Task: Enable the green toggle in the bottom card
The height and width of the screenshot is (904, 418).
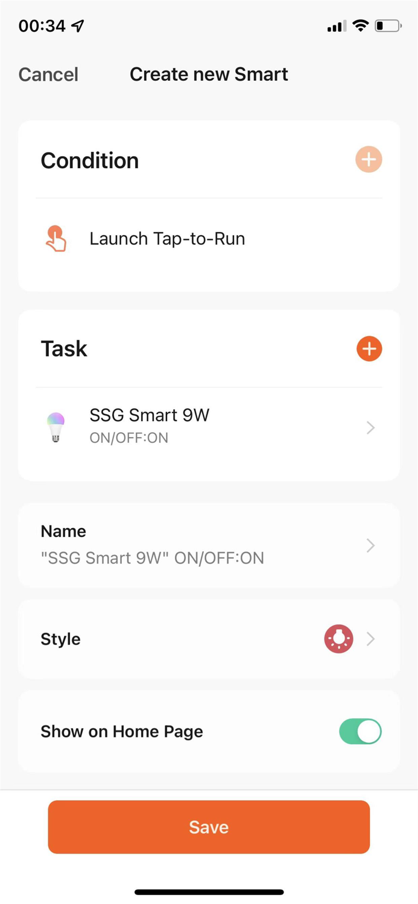Action: [360, 731]
